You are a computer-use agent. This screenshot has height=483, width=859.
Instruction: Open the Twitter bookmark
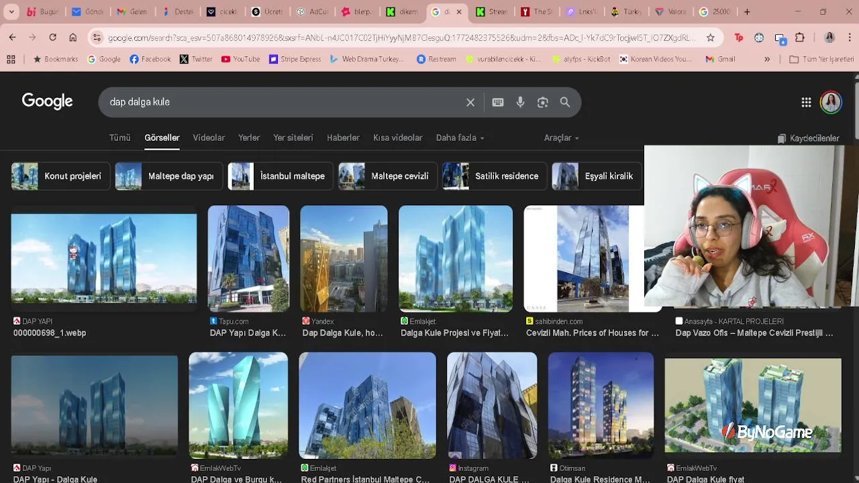pyautogui.click(x=195, y=59)
